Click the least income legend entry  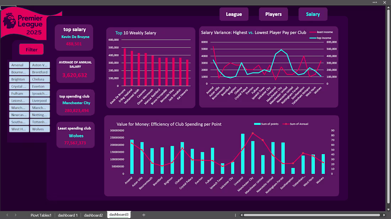(x=321, y=32)
